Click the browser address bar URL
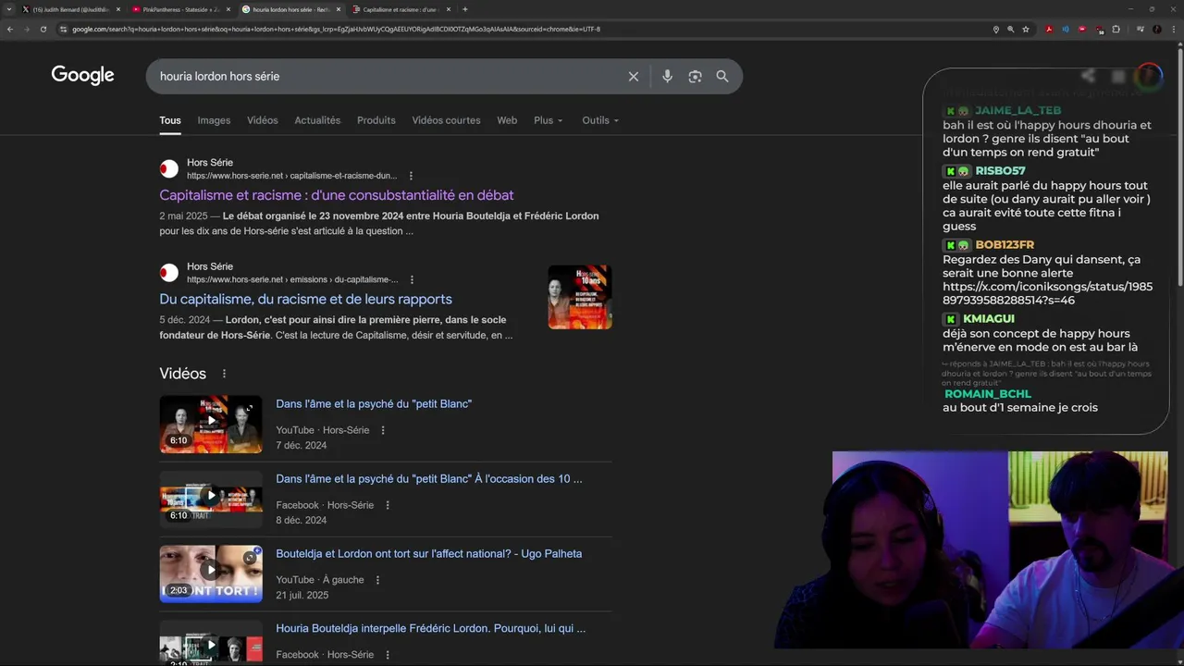This screenshot has width=1184, height=666. [336, 29]
